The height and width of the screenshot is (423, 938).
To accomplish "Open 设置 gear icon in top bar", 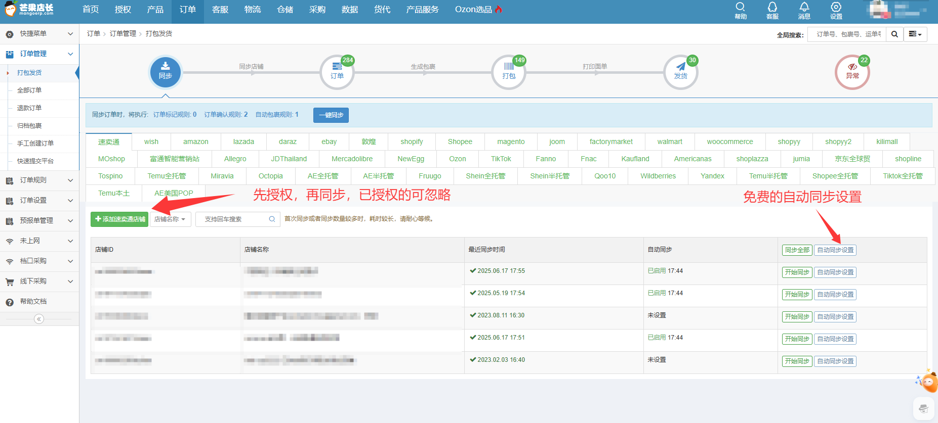I will [836, 7].
